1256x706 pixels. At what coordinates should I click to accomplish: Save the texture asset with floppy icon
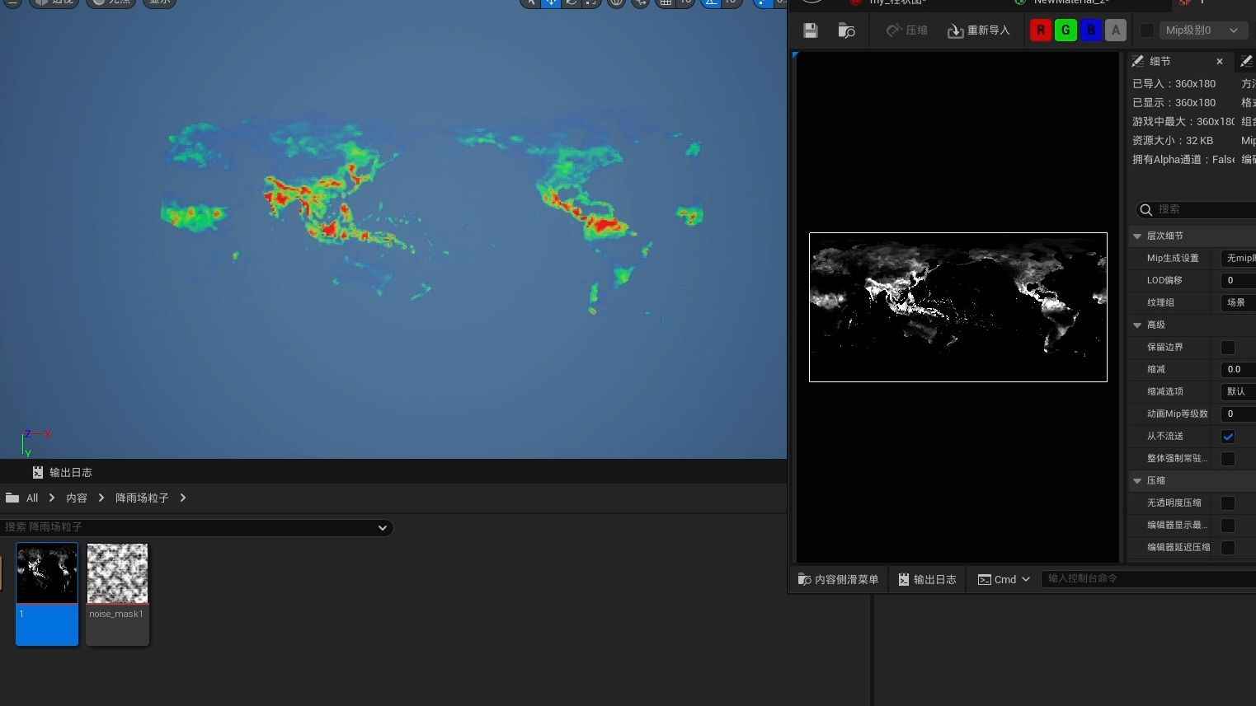(811, 30)
